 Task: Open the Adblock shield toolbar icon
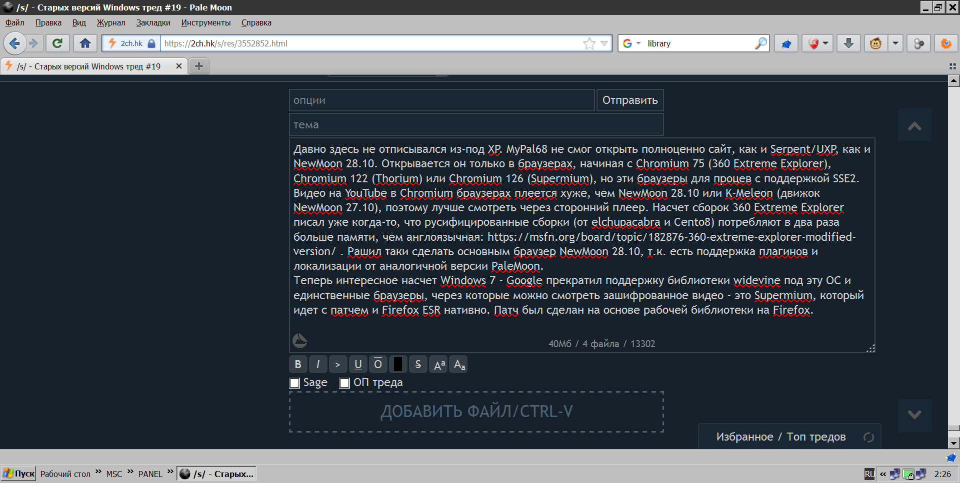[813, 43]
